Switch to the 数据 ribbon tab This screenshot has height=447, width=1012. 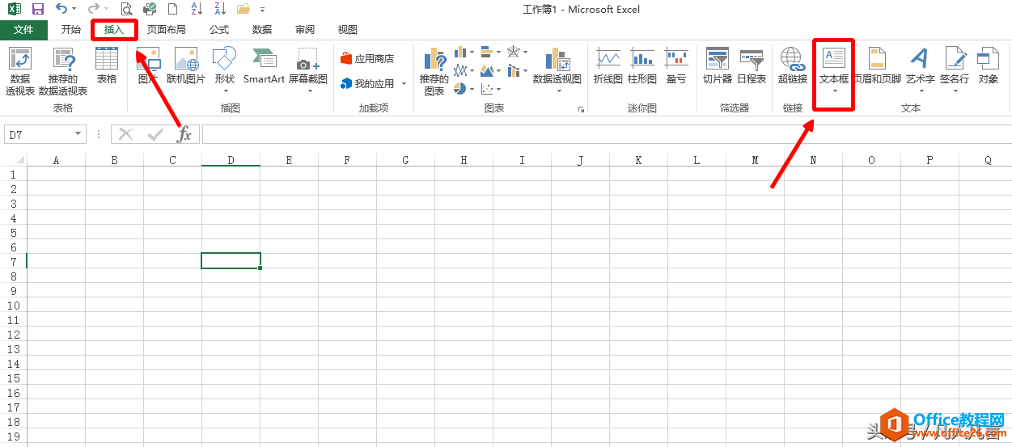262,30
